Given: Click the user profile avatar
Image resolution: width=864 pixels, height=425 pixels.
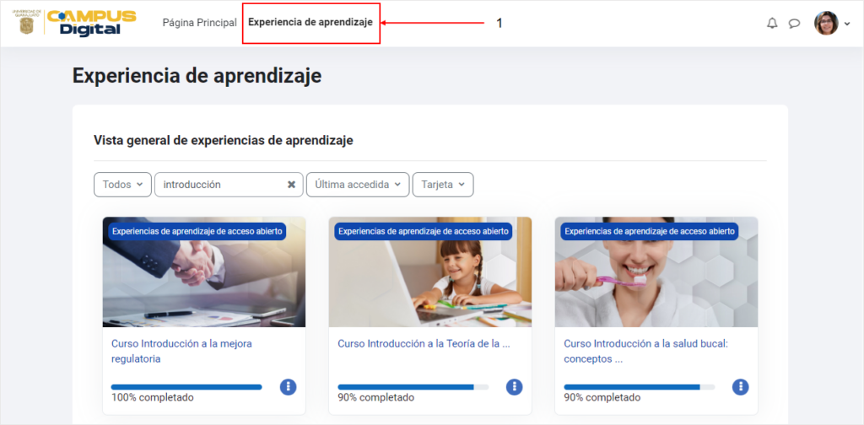Looking at the screenshot, I should [826, 23].
